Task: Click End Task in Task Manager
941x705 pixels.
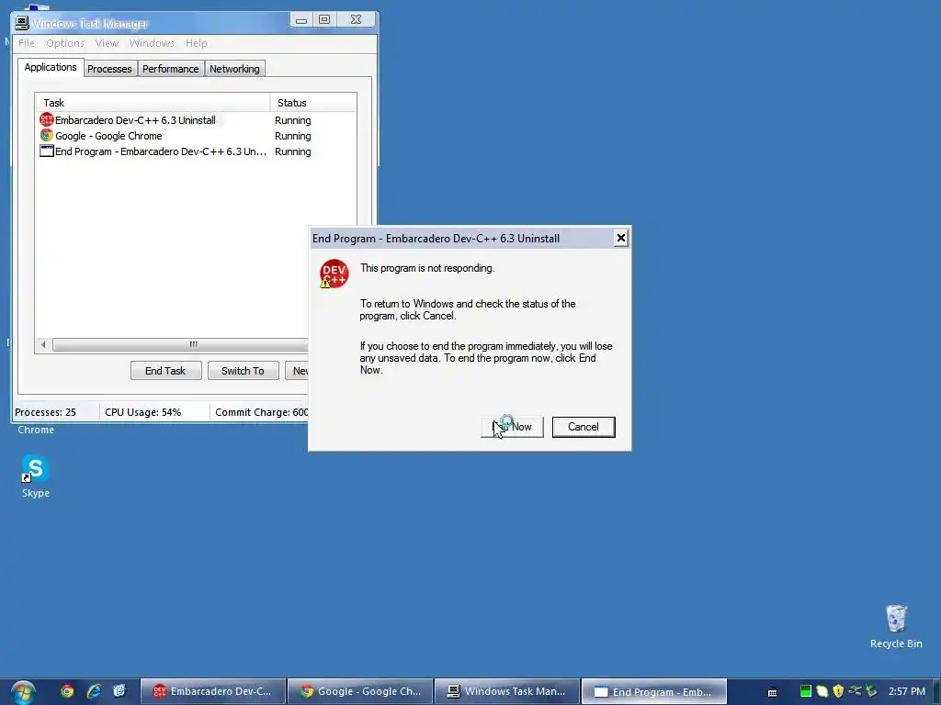Action: click(x=165, y=371)
